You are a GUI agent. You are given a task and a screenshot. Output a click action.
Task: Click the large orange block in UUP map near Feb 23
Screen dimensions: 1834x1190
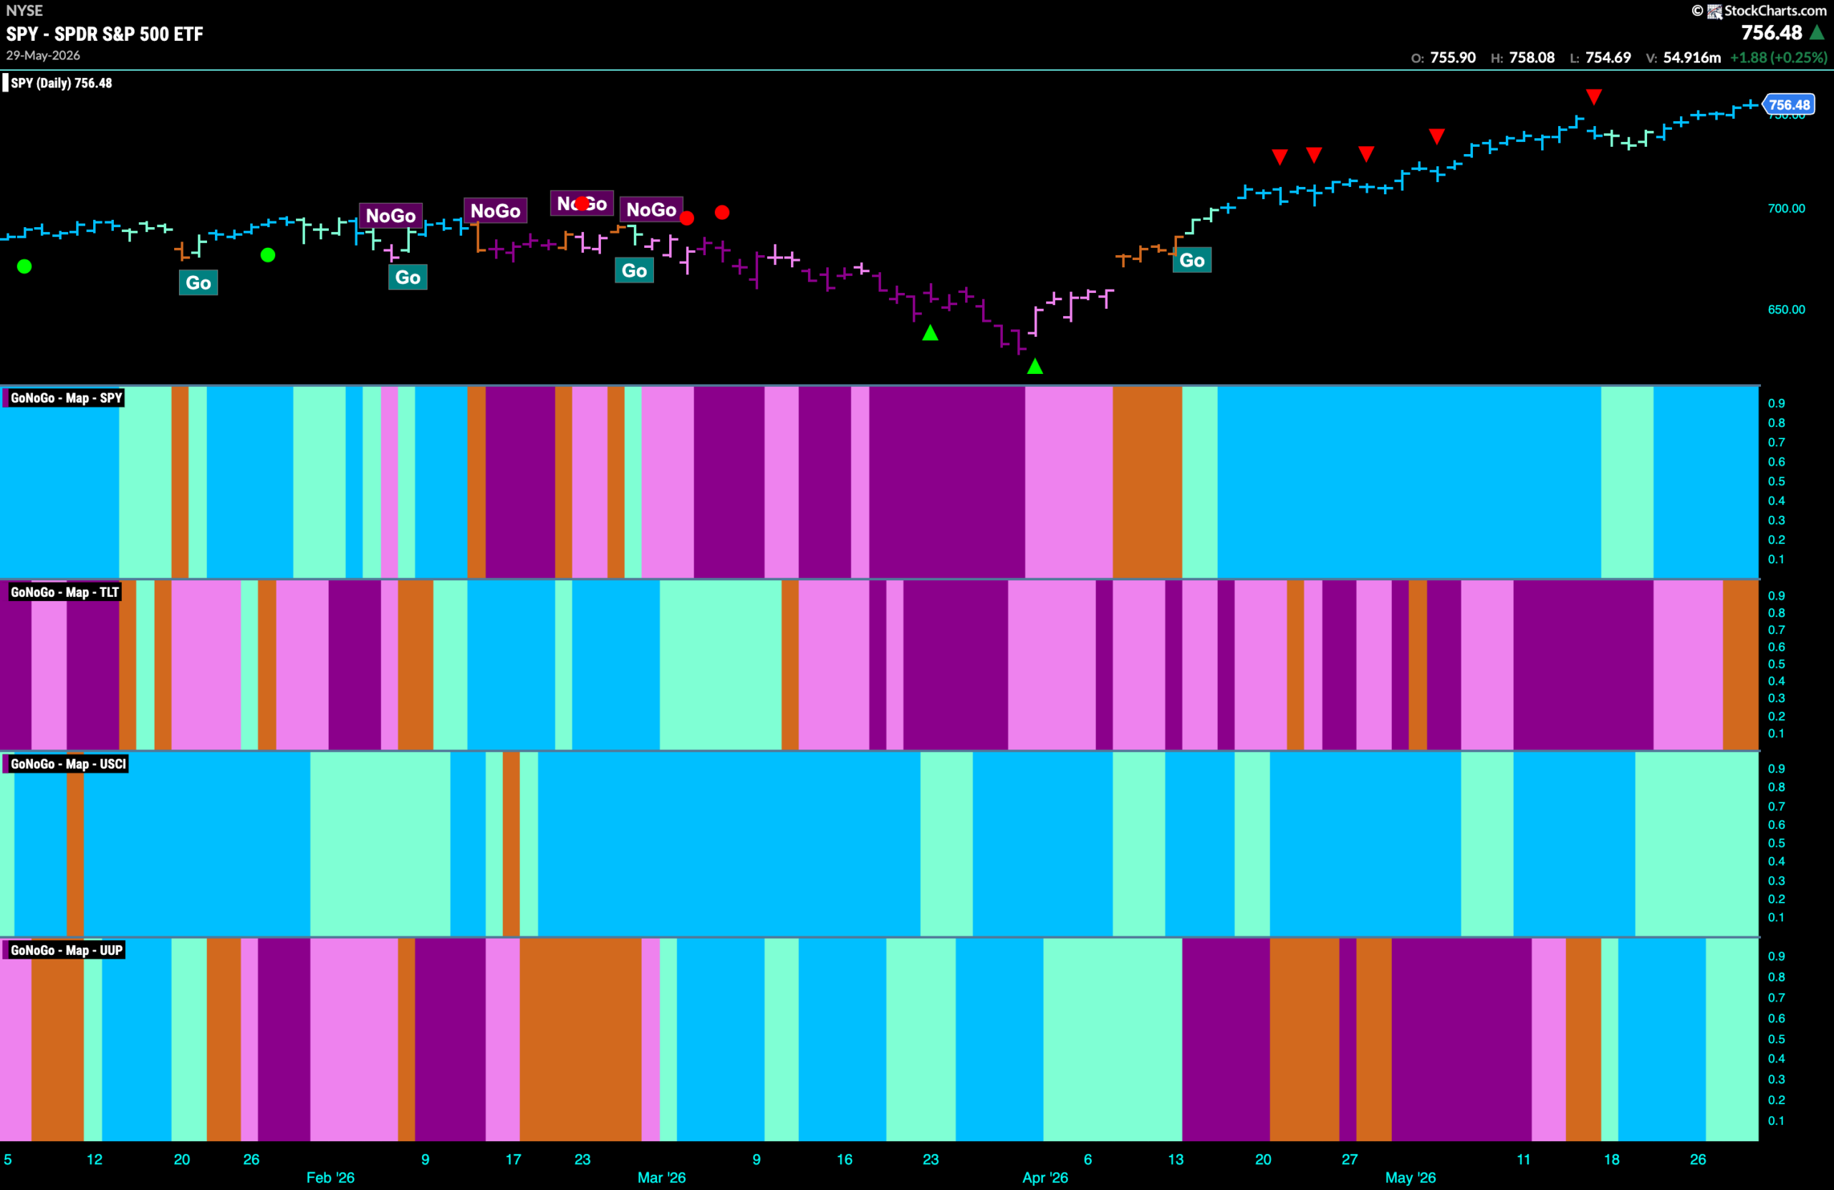pos(580,1040)
